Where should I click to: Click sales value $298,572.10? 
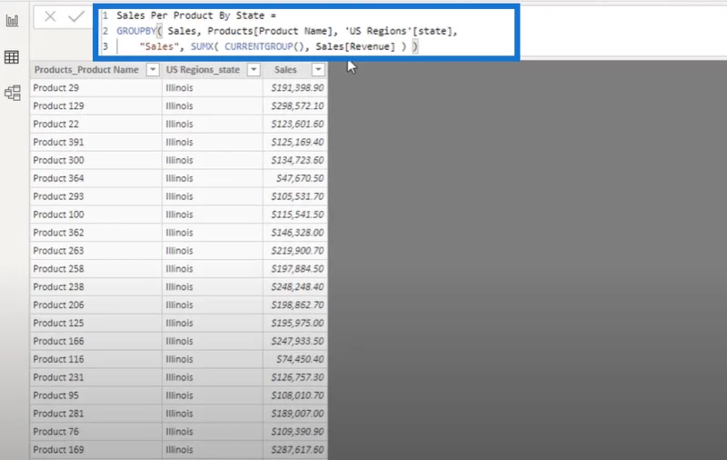[x=298, y=105]
